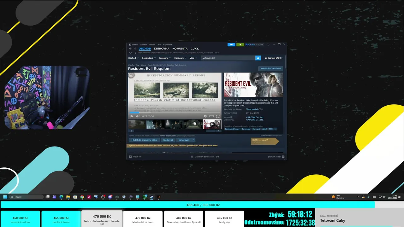Viewport: 404px width, 227px height.
Task: Open Seznam přátel friends list
Action: (x=276, y=157)
